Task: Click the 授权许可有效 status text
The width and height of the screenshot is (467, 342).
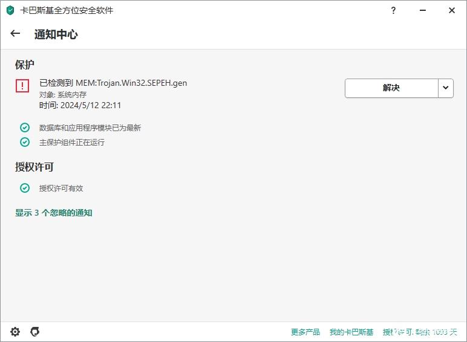Action: tap(61, 189)
